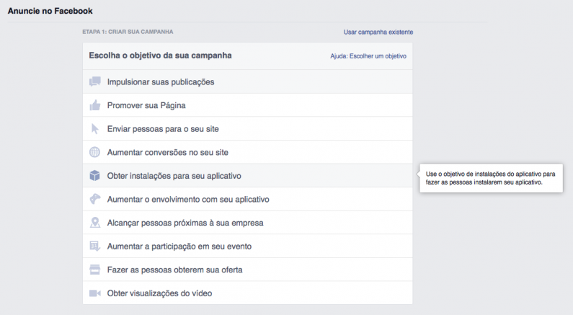Click the box icon for app installations
This screenshot has width=573, height=315.
[94, 176]
